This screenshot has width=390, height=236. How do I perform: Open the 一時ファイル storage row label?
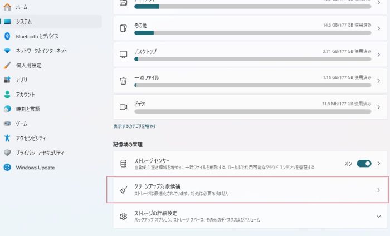click(x=147, y=78)
